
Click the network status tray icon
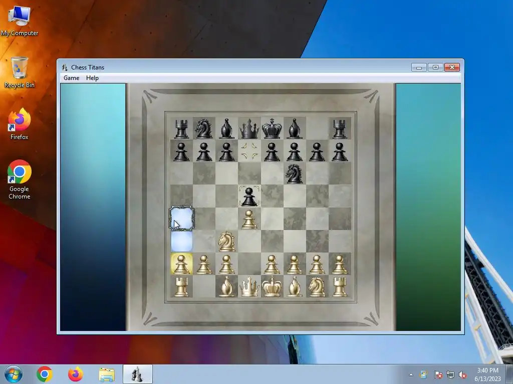[450, 375]
